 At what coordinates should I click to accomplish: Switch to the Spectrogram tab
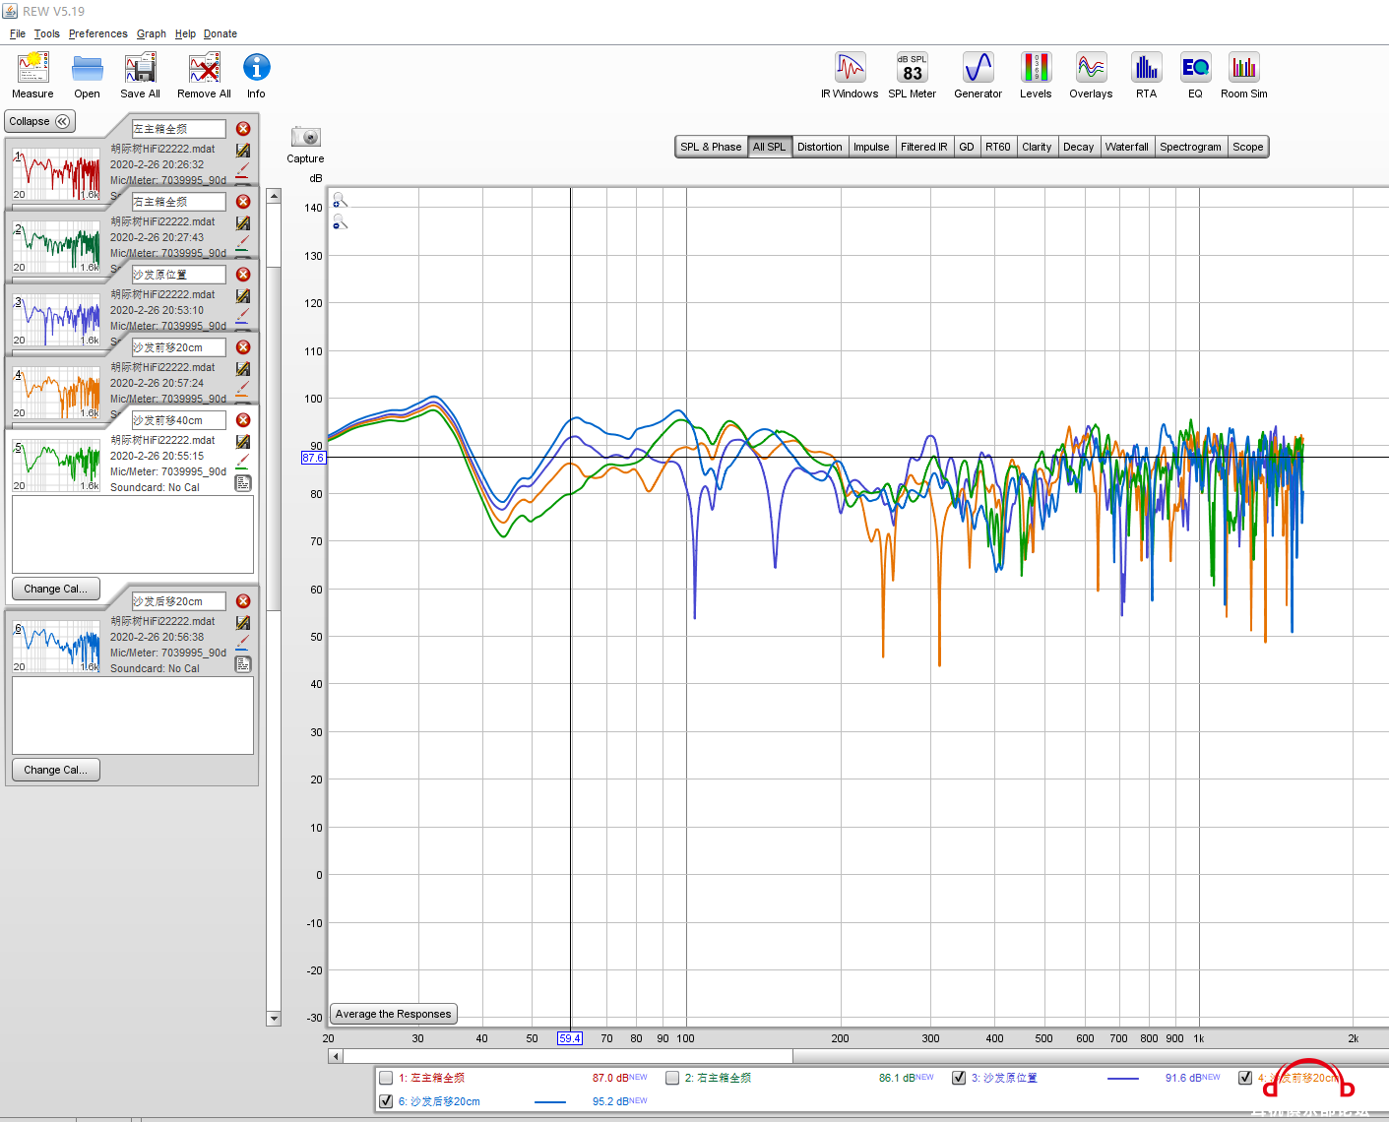1191,147
